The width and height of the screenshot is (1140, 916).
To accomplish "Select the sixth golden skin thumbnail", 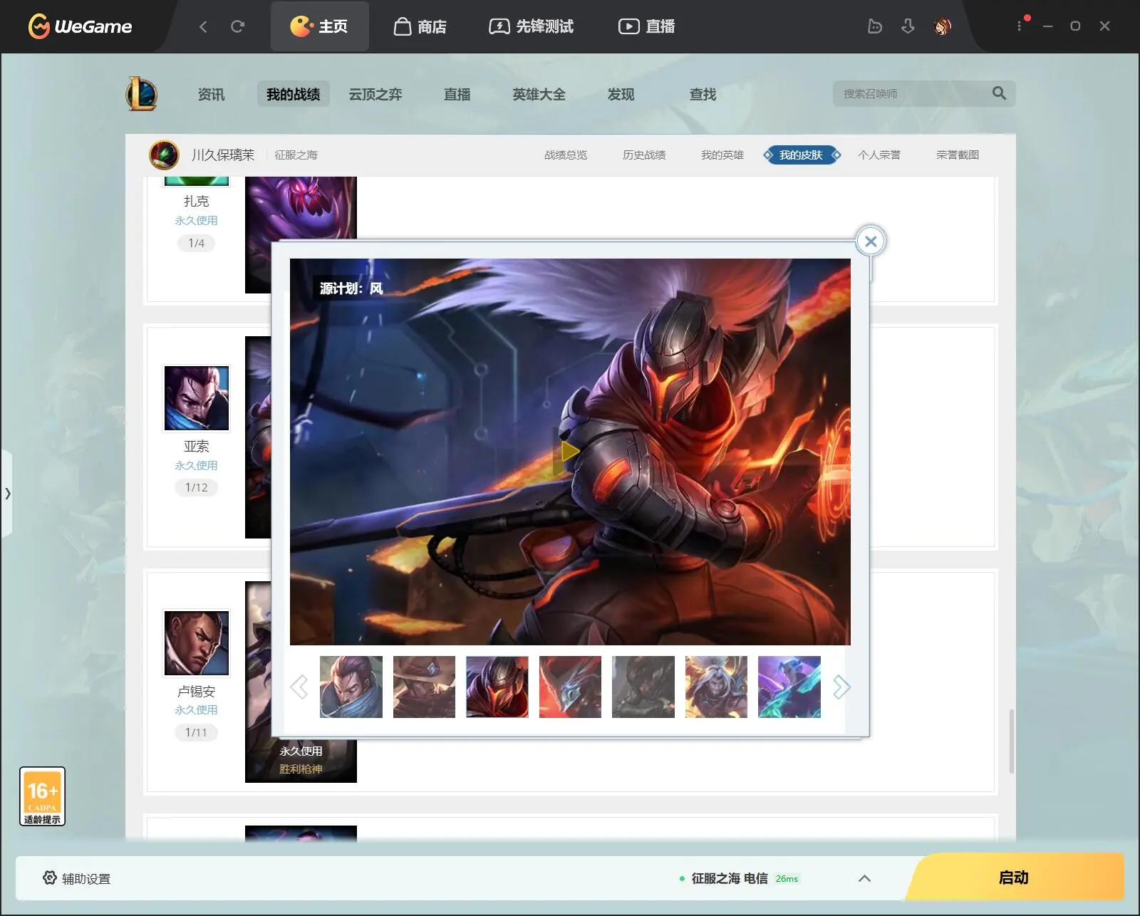I will pos(716,687).
